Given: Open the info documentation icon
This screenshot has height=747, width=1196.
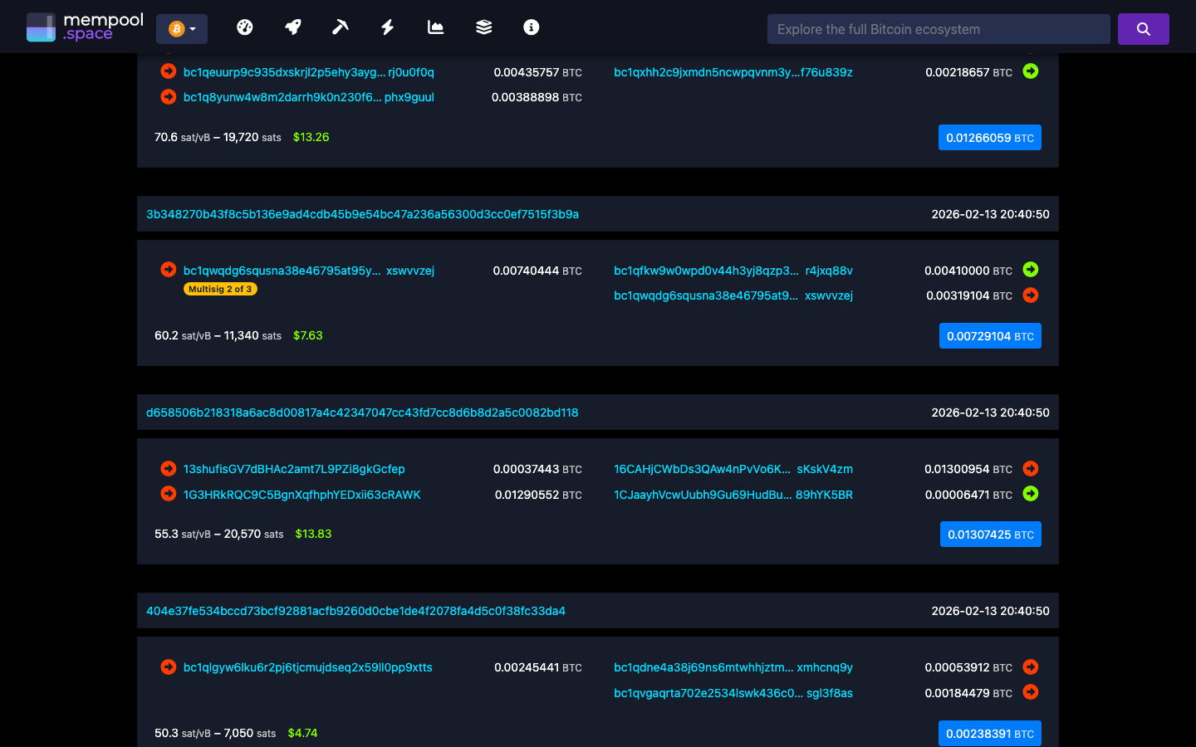Looking at the screenshot, I should coord(531,27).
